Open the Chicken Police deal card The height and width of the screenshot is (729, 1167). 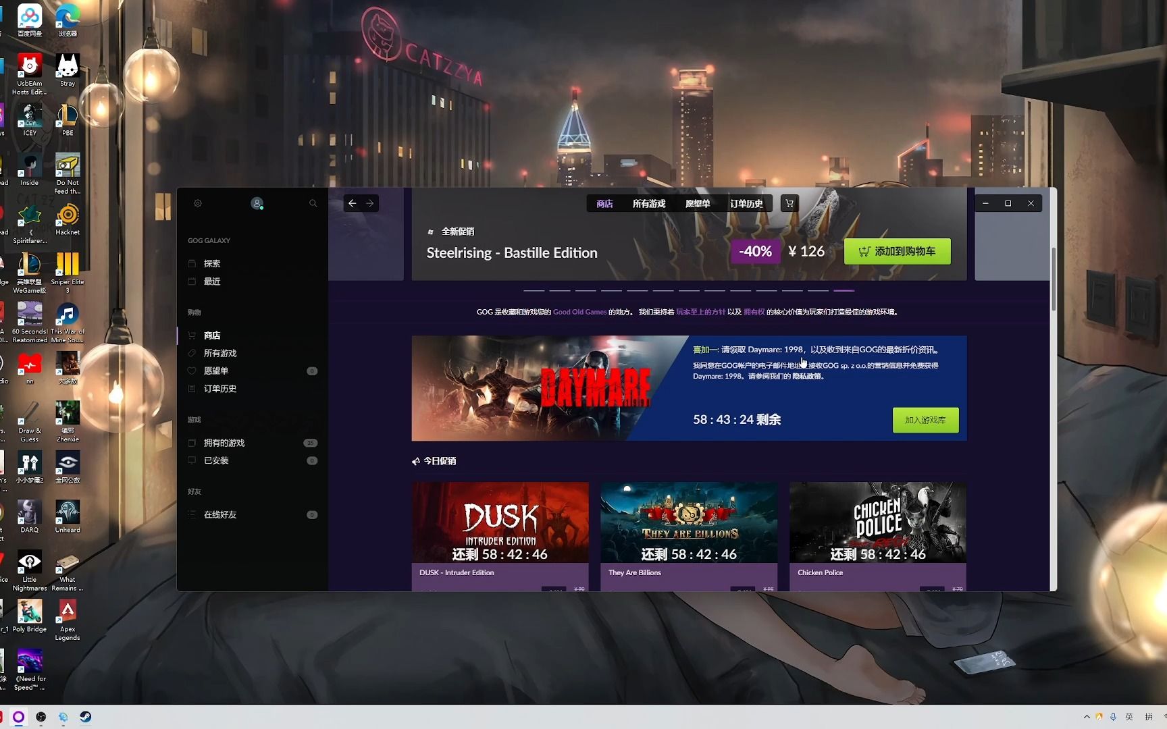[878, 536]
